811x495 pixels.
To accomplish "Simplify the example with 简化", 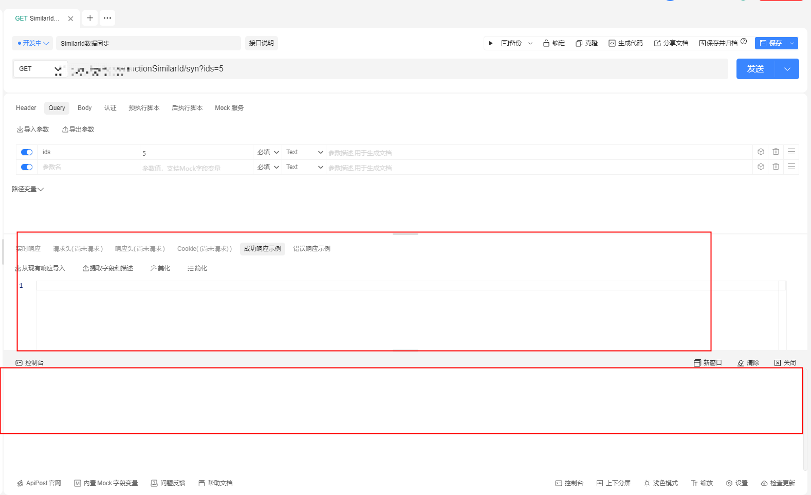I will coord(197,268).
